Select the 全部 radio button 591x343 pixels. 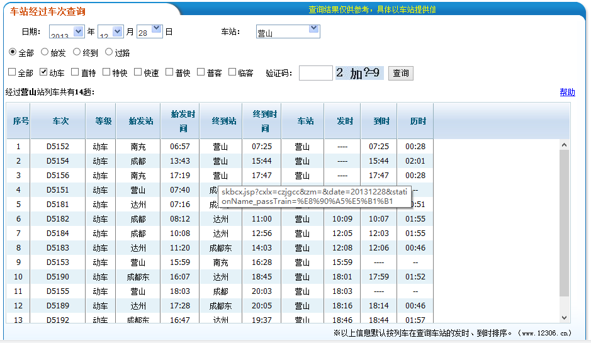pos(13,52)
